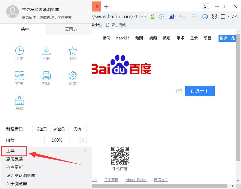Toggle fullscreen icon next to zoom controls
The image size is (241, 189).
point(82,140)
